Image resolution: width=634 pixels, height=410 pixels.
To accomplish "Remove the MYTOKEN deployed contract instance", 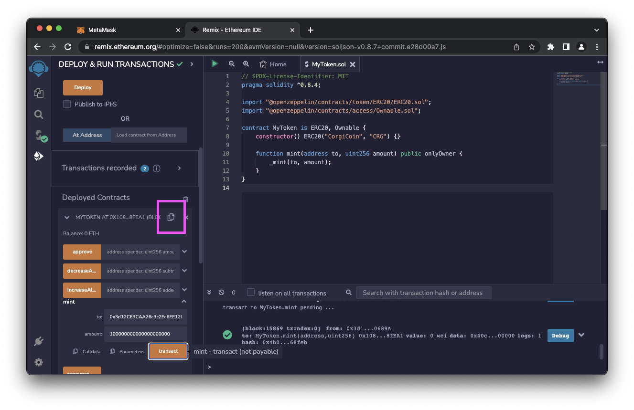I will [187, 218].
